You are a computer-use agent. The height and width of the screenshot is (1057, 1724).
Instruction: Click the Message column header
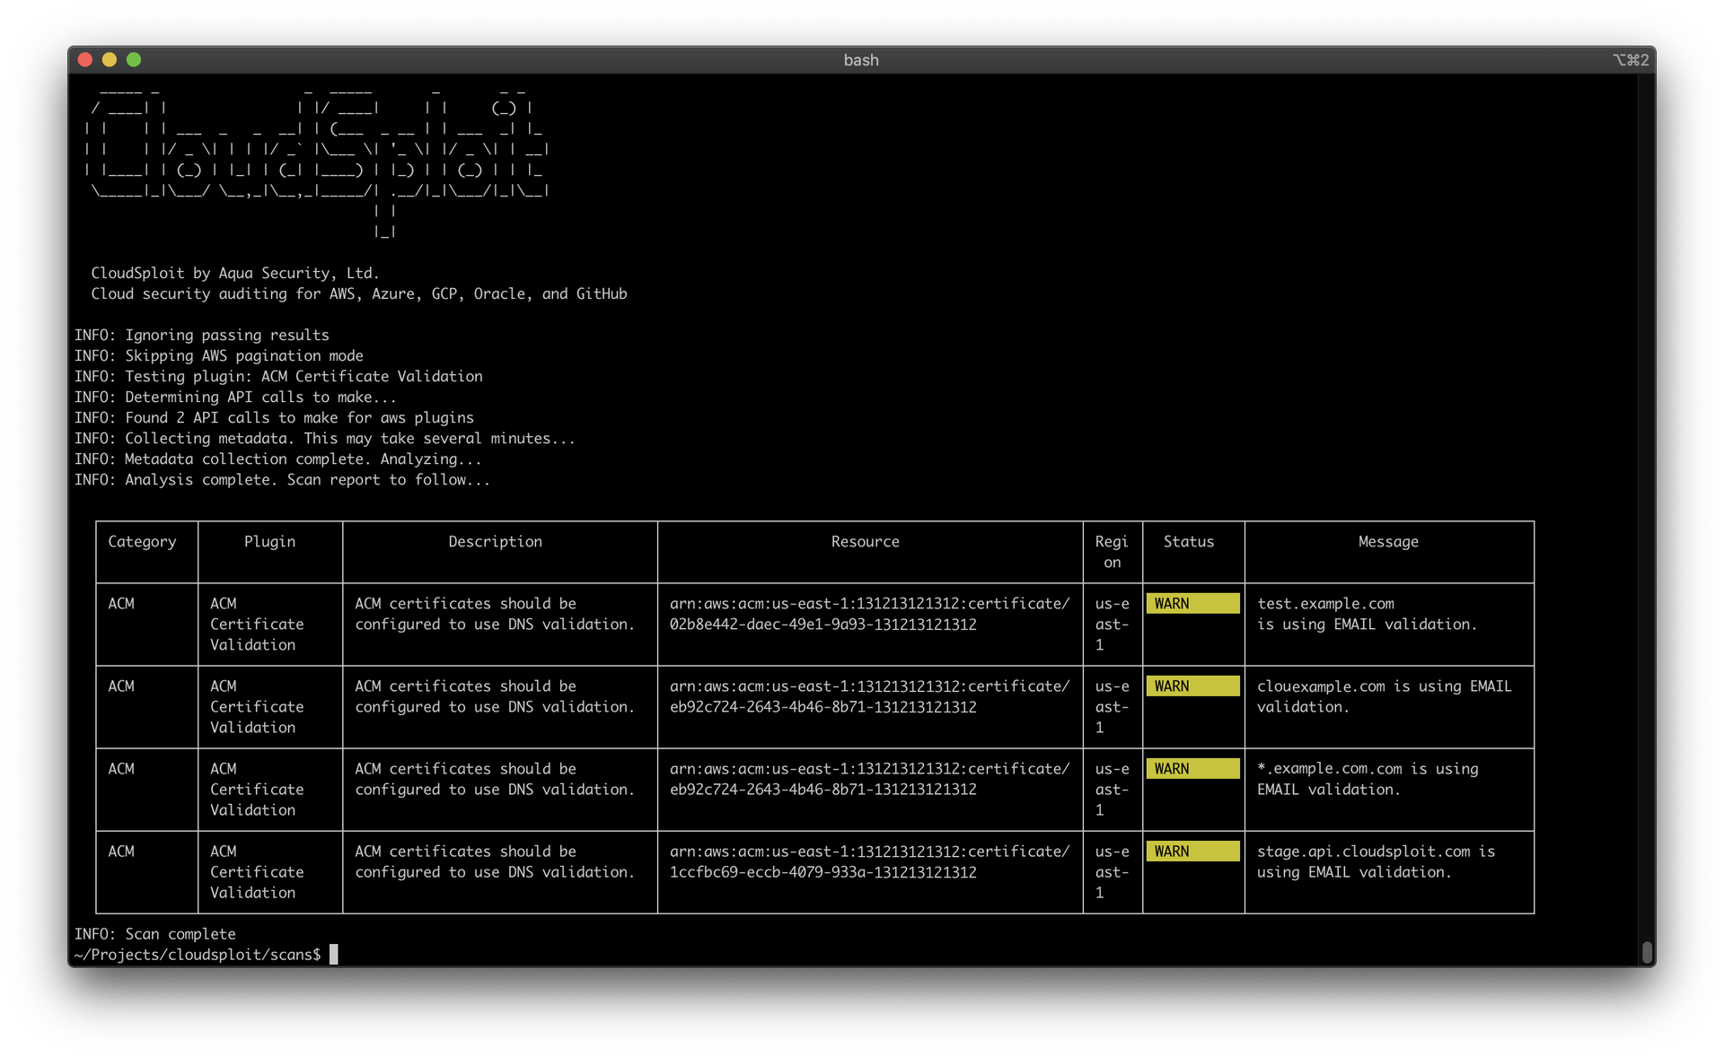coord(1387,542)
